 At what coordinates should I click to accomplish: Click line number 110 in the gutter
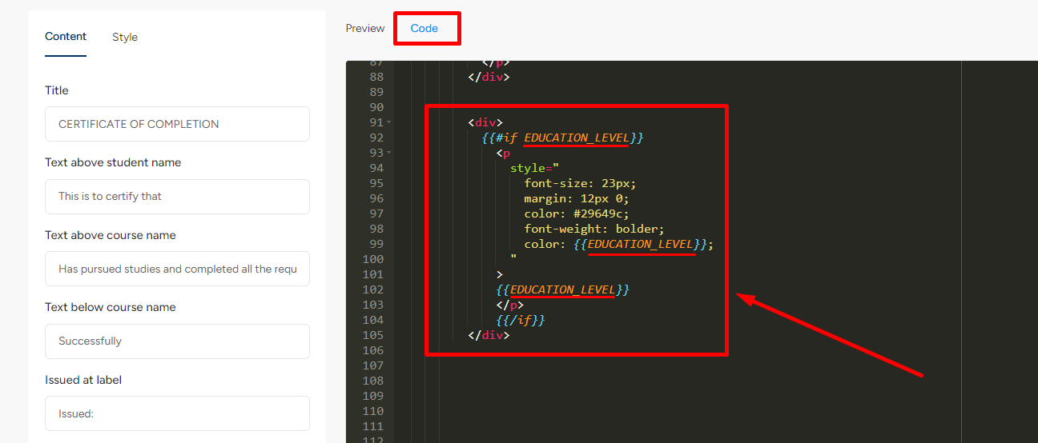click(373, 411)
